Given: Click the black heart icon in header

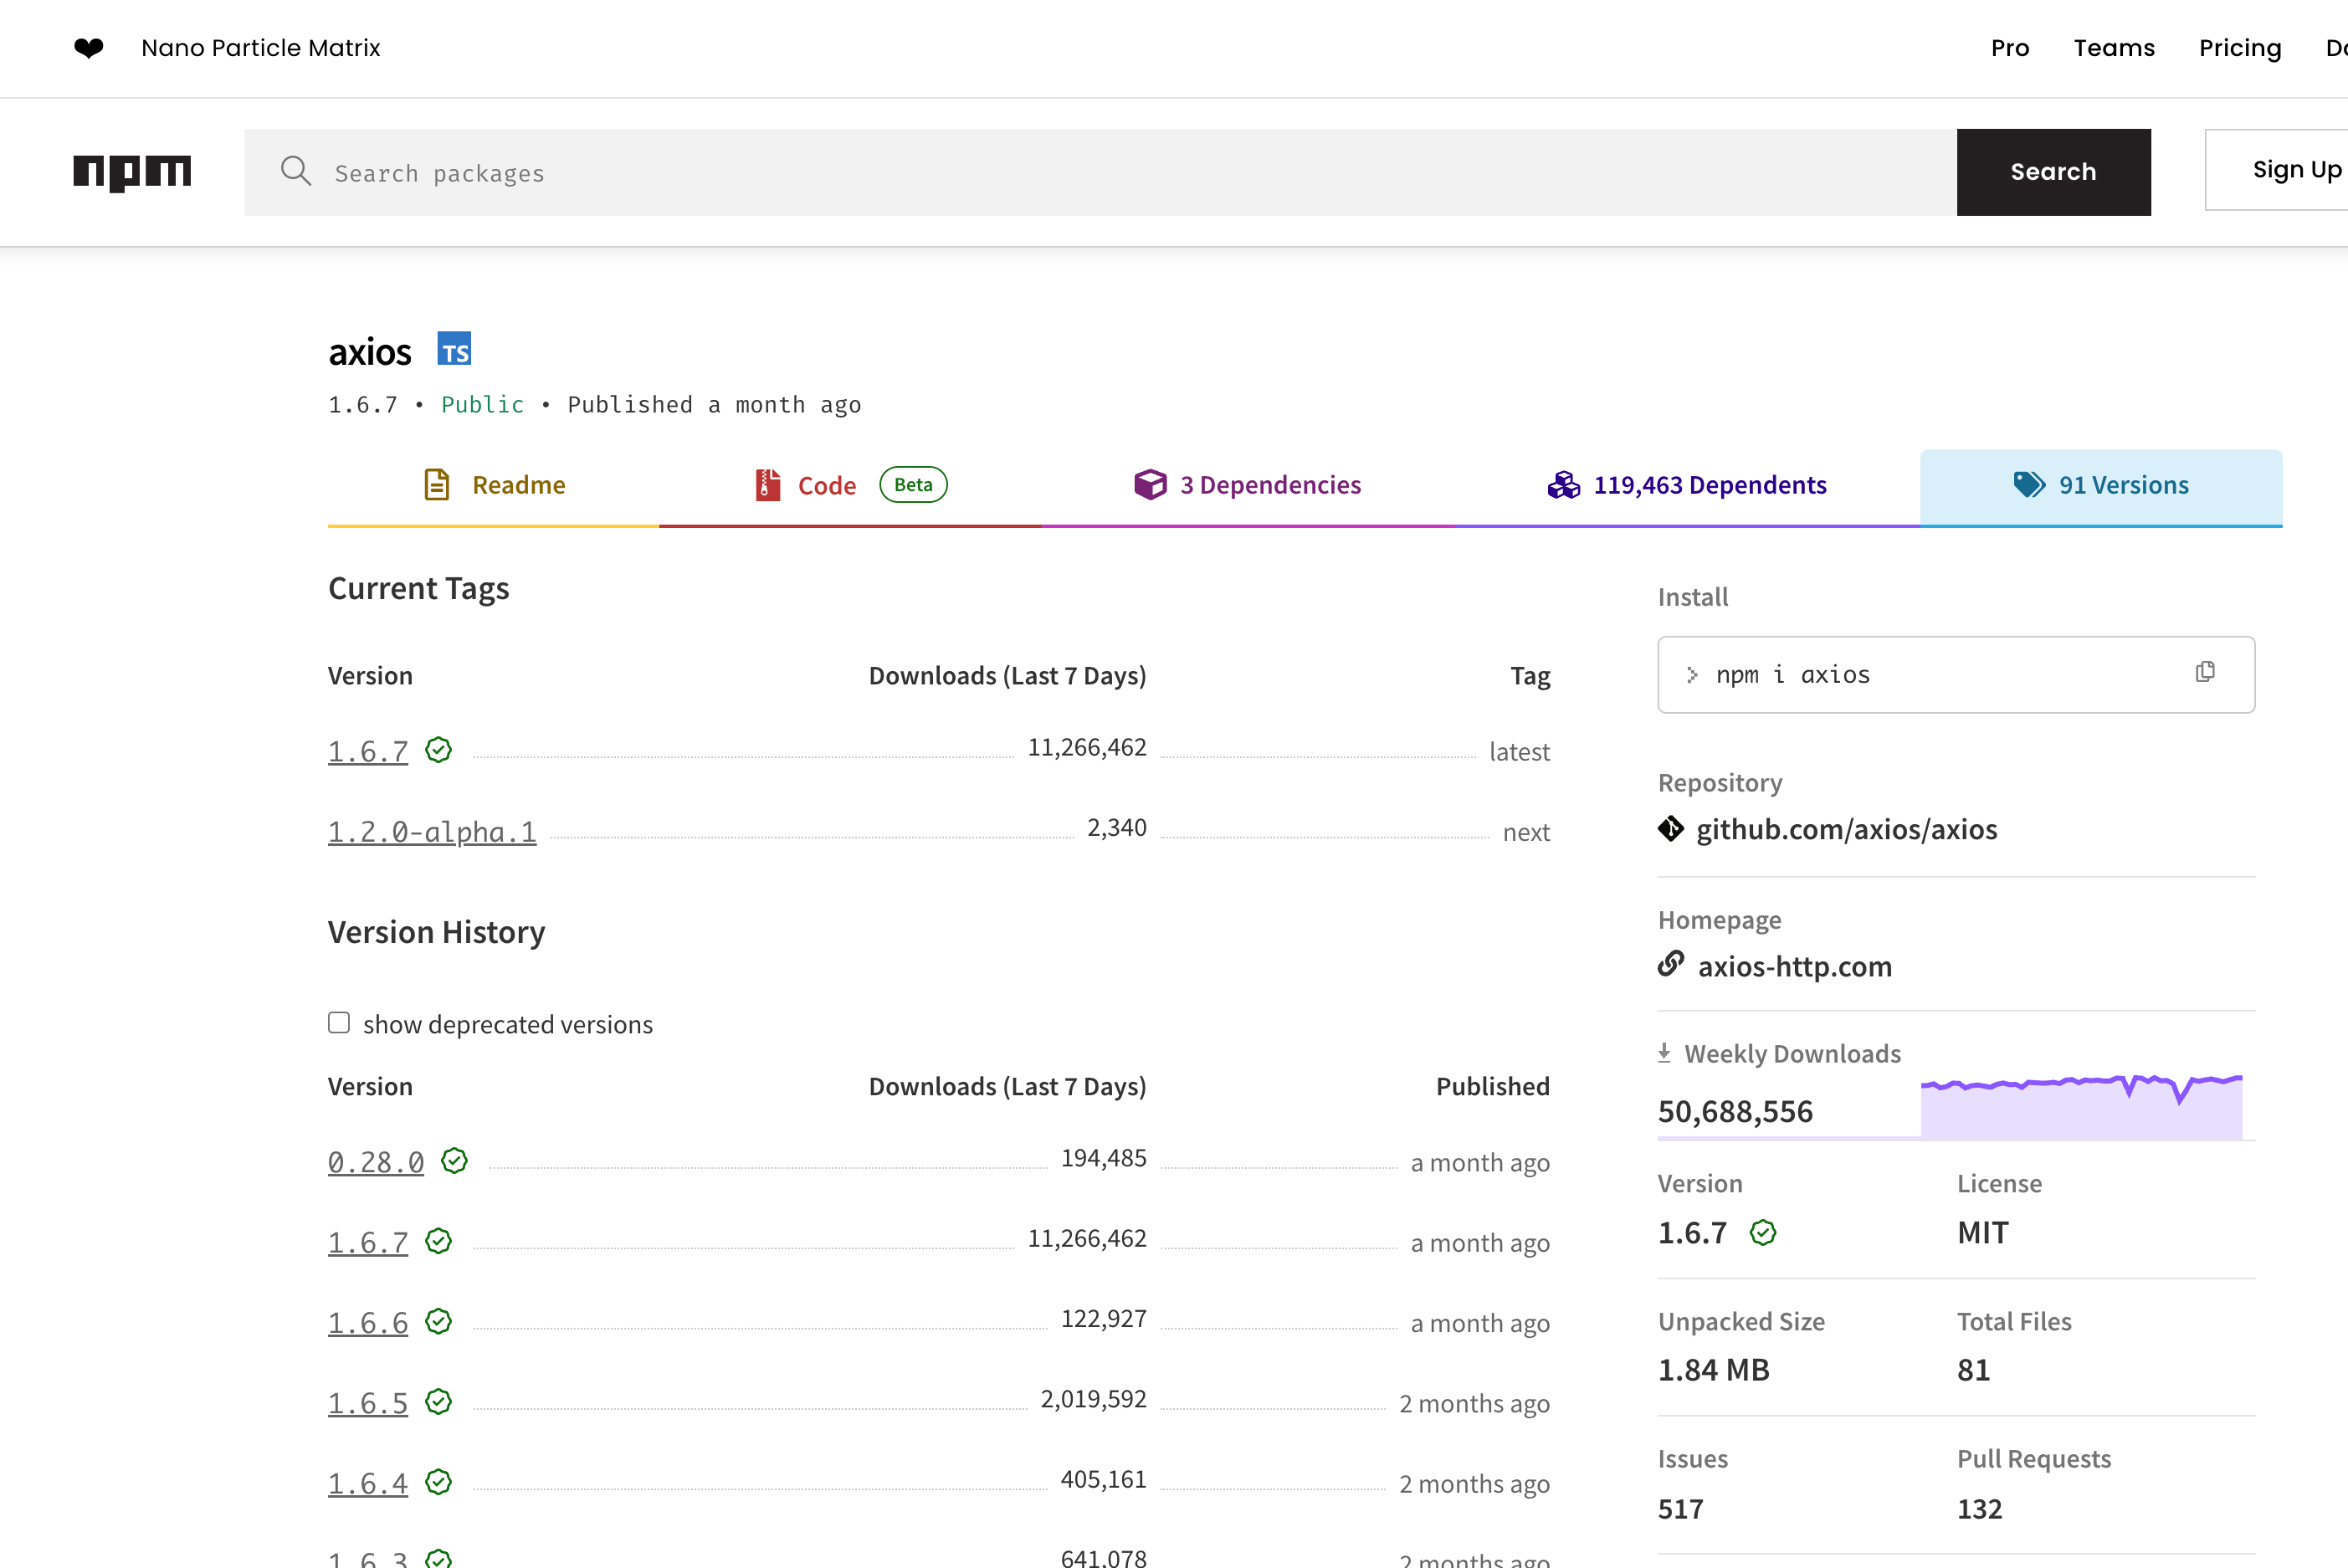Looking at the screenshot, I should click(x=89, y=48).
